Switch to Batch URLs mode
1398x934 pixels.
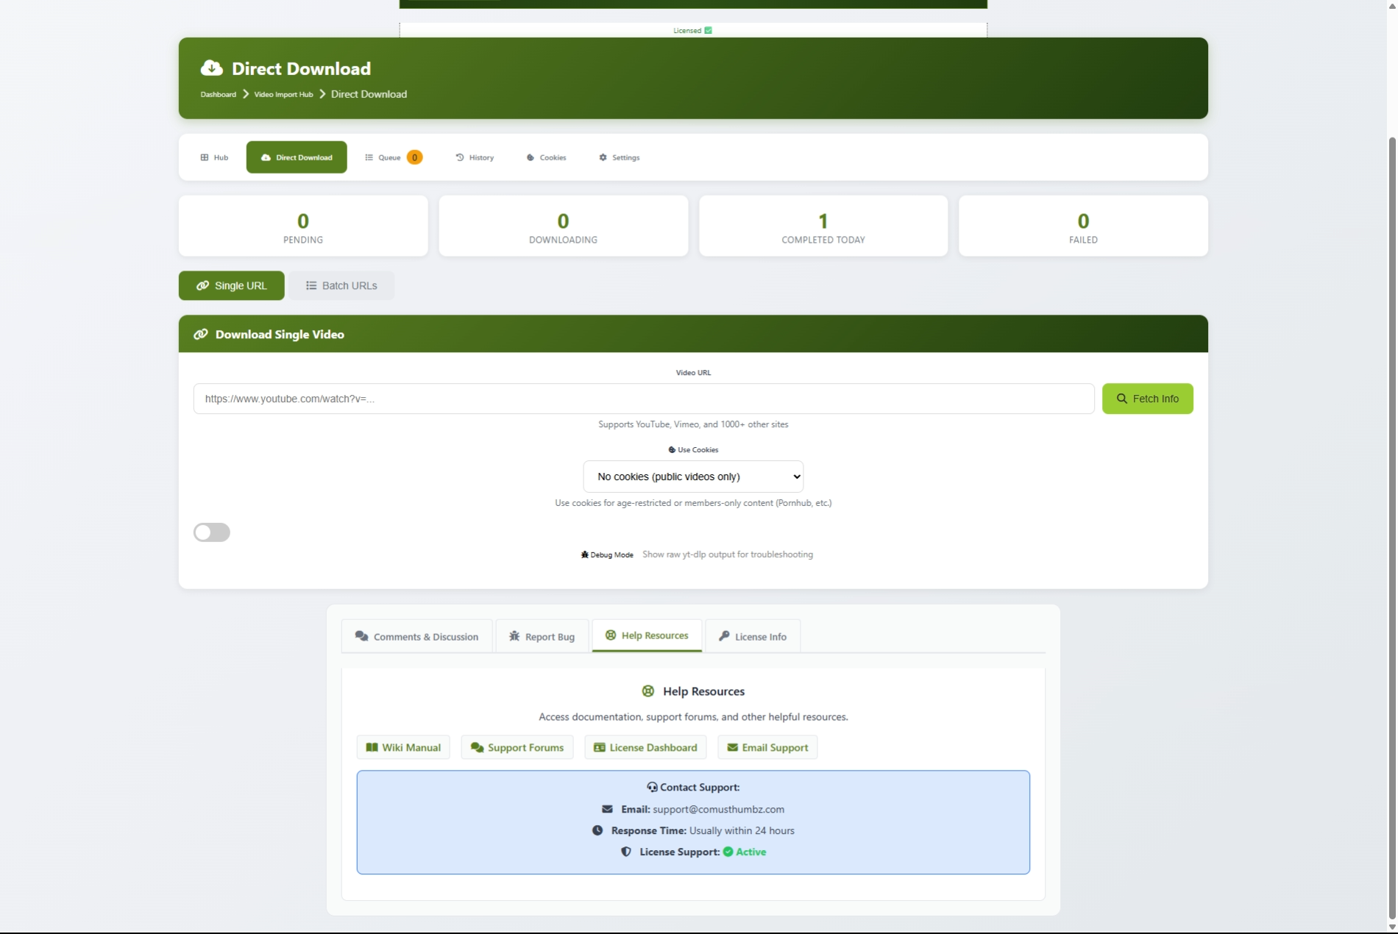coord(341,285)
